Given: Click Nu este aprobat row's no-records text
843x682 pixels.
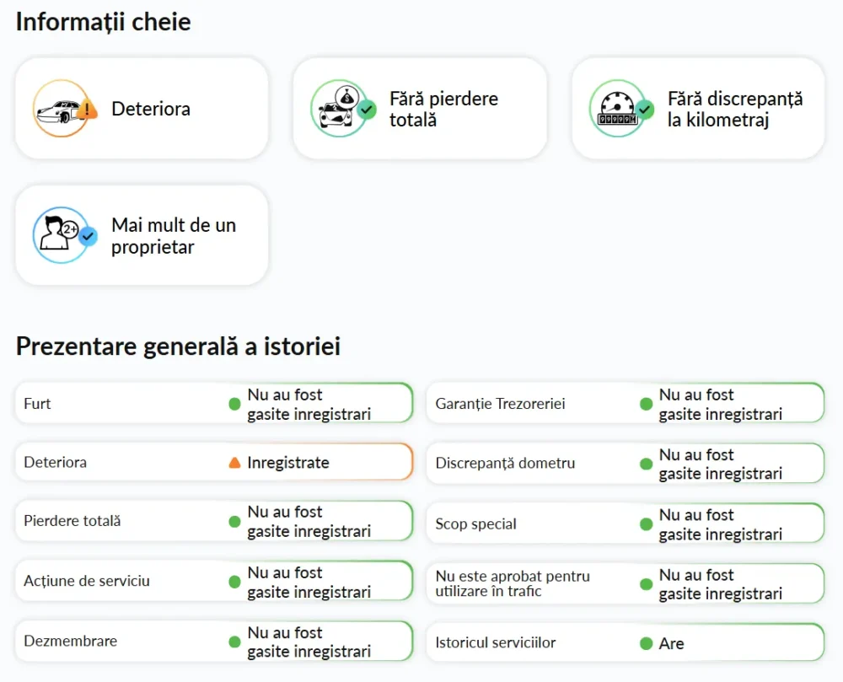Looking at the screenshot, I should [721, 584].
